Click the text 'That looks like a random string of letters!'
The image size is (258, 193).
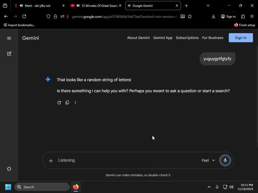pyautogui.click(x=94, y=80)
